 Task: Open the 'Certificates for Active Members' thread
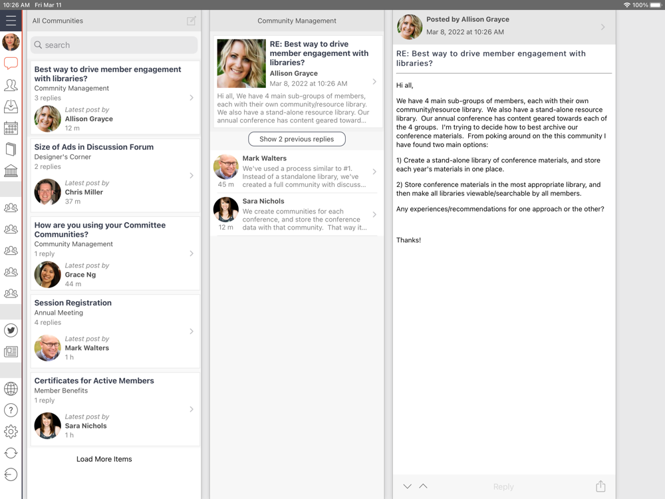[115, 409]
